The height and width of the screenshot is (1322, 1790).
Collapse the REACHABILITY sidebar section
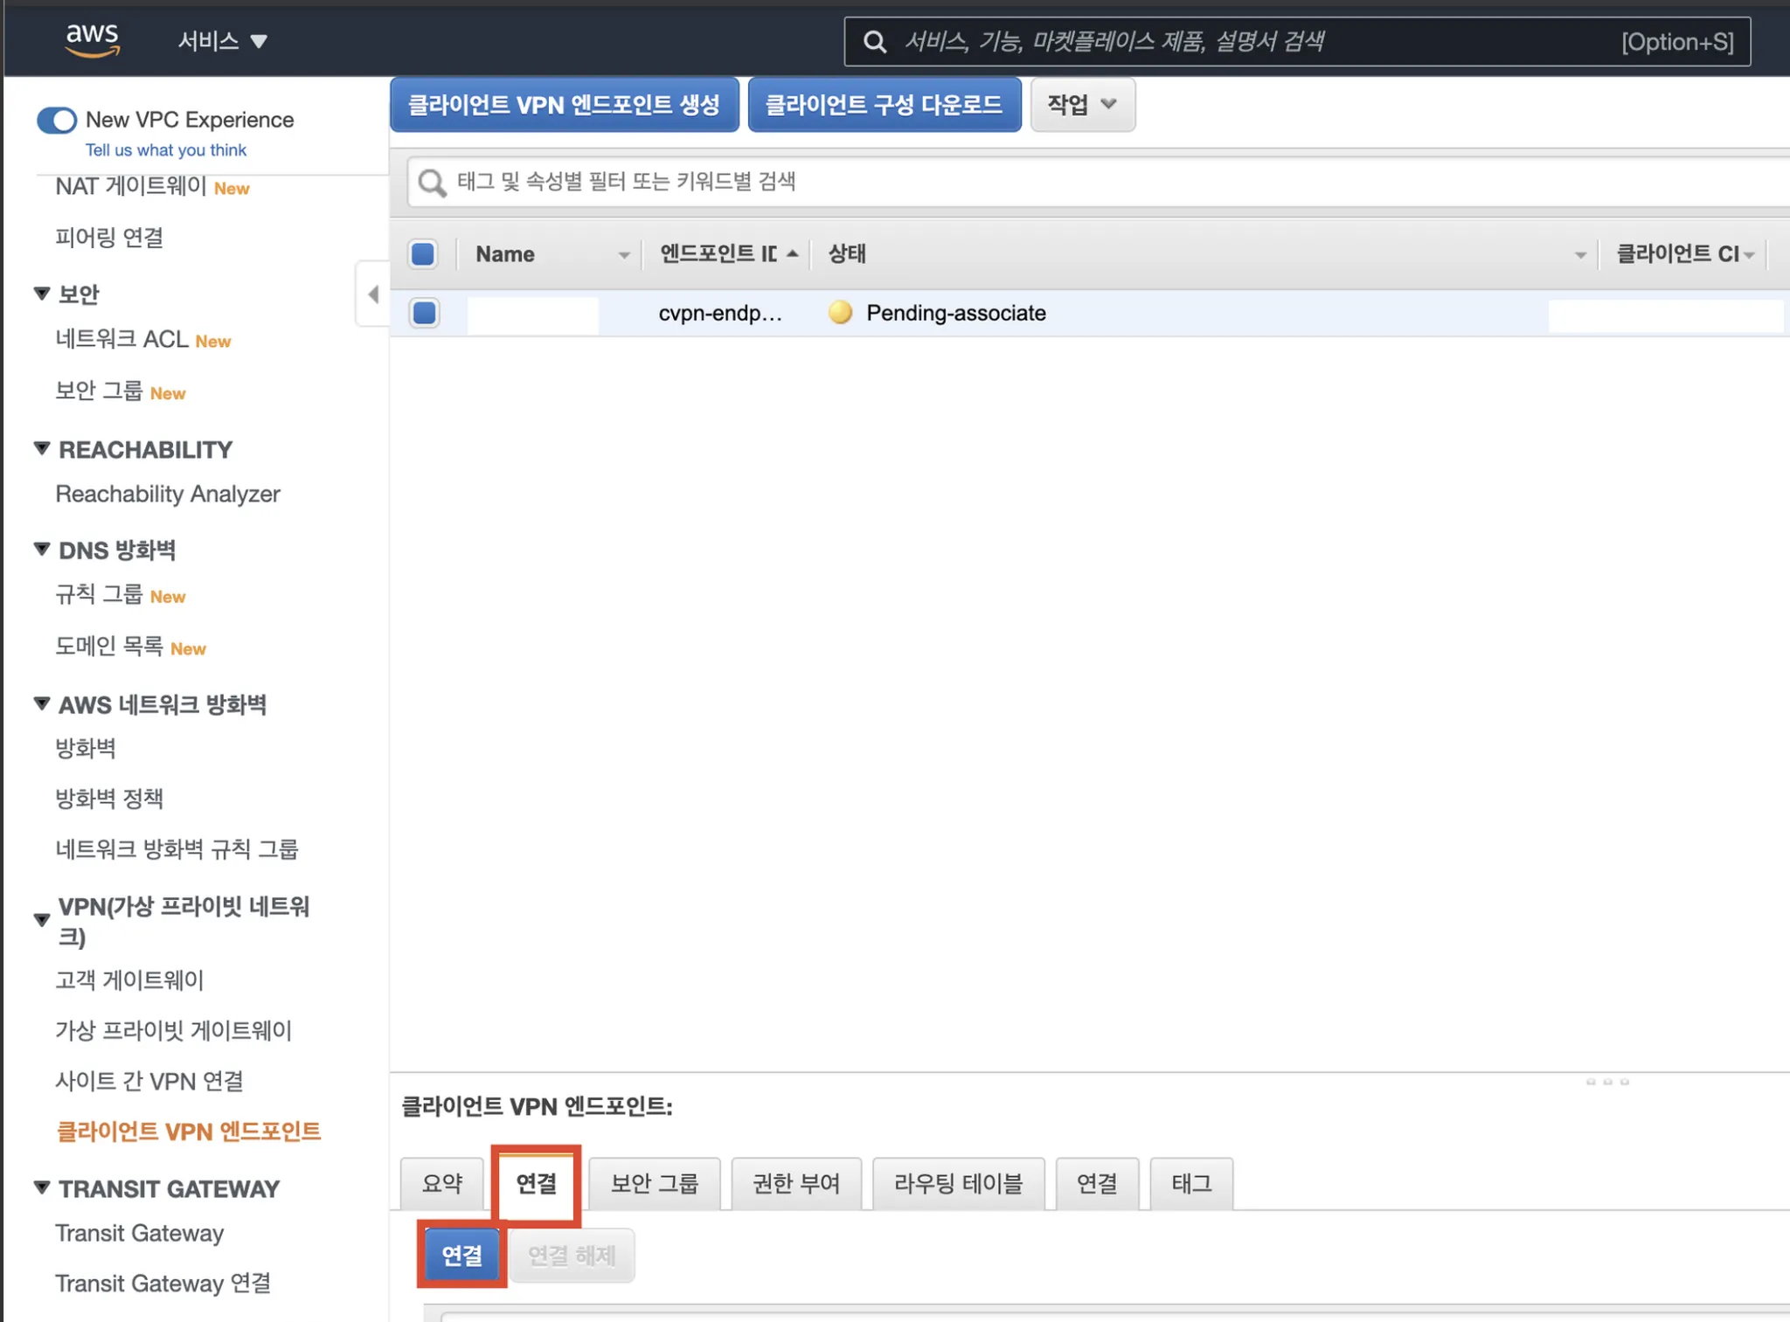(x=42, y=449)
